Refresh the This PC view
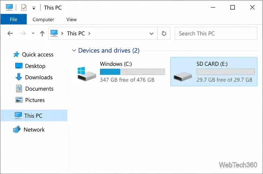Viewport: 263px width, 174px height. coord(164,34)
